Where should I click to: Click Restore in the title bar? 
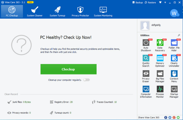(x=150, y=2)
